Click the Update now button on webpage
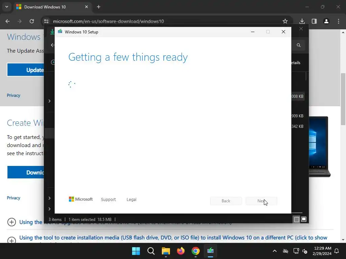This screenshot has width=346, height=259. tap(26, 70)
